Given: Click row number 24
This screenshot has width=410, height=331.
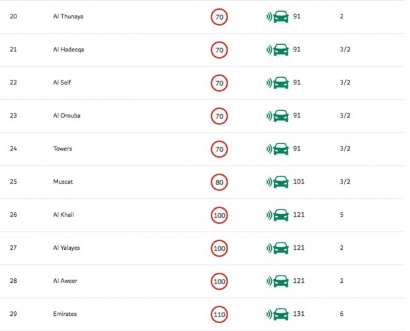Looking at the screenshot, I should pos(13,149).
